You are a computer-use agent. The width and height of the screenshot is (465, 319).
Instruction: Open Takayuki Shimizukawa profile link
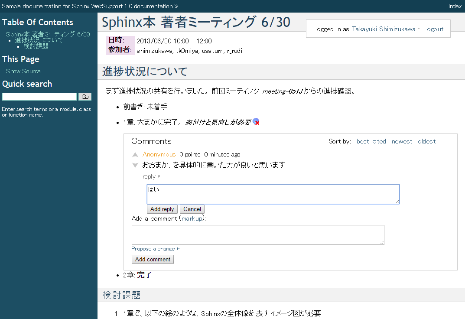(x=384, y=29)
